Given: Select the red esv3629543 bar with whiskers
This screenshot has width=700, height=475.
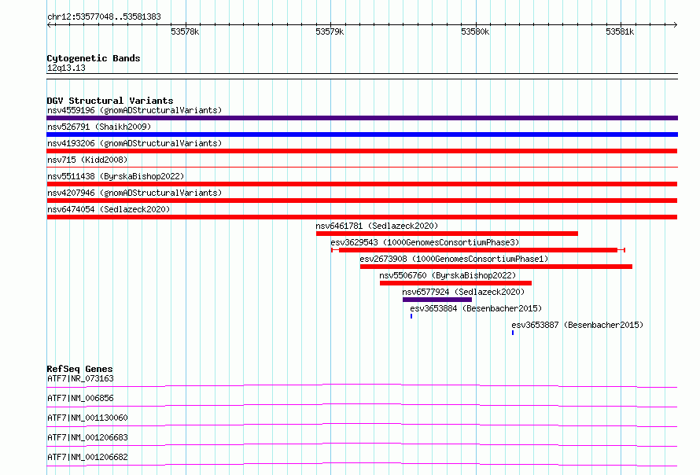Looking at the screenshot, I should point(478,250).
